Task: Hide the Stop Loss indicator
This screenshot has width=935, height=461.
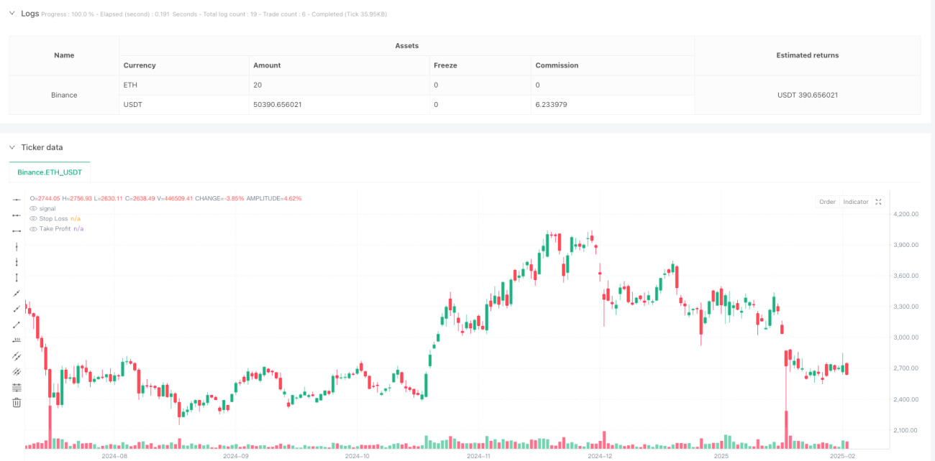Action: (x=33, y=218)
